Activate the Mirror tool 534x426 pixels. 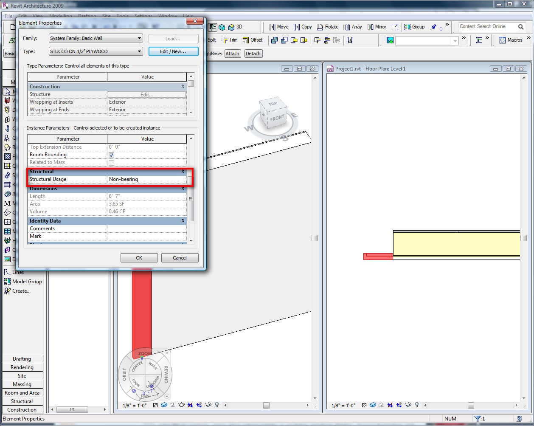coord(377,27)
